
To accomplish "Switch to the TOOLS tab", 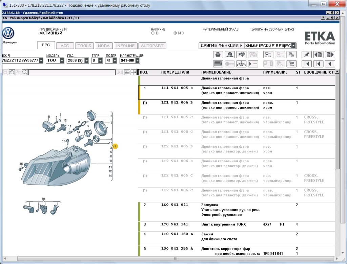I will [84, 46].
